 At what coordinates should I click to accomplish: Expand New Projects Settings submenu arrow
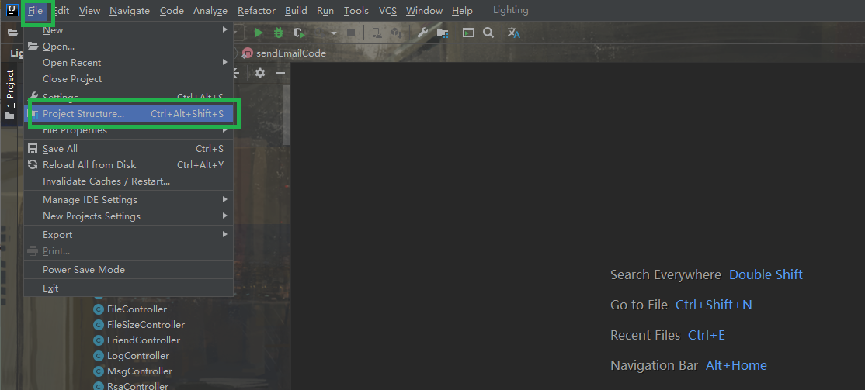[225, 216]
